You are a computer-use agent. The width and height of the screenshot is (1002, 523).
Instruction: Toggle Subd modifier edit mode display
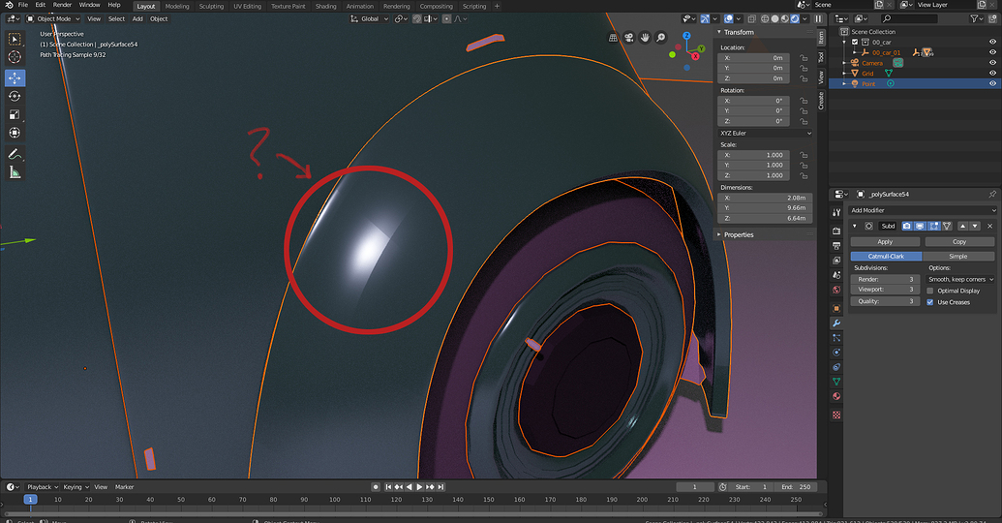[x=933, y=226]
